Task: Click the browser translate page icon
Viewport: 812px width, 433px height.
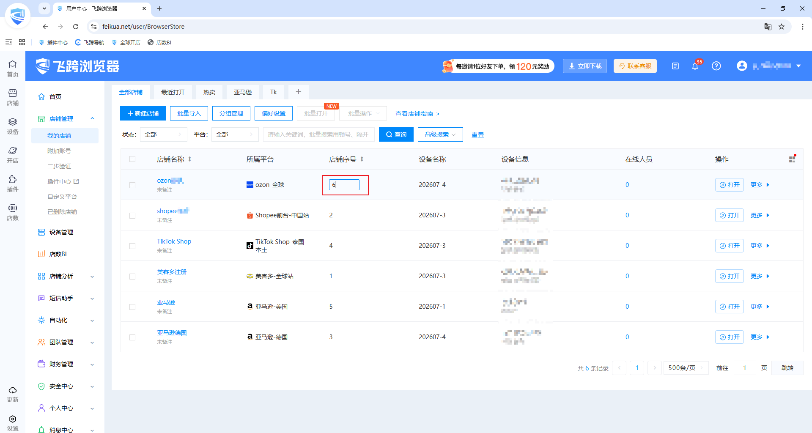Action: tap(768, 27)
